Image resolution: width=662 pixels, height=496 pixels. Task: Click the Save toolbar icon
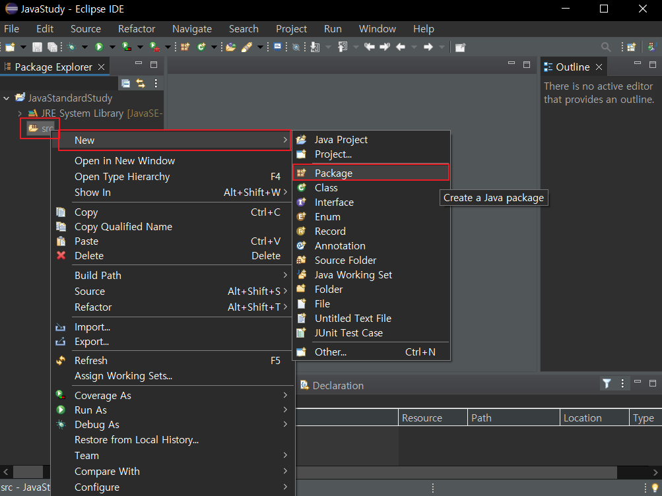(37, 47)
